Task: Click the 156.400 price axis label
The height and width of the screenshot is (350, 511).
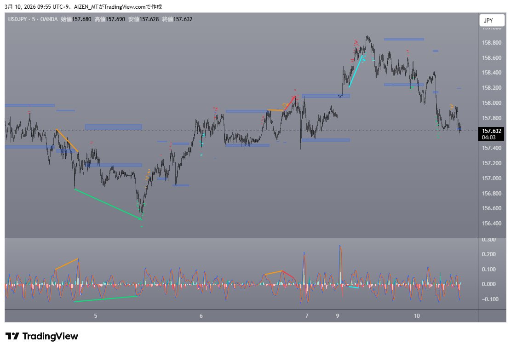Action: click(491, 223)
